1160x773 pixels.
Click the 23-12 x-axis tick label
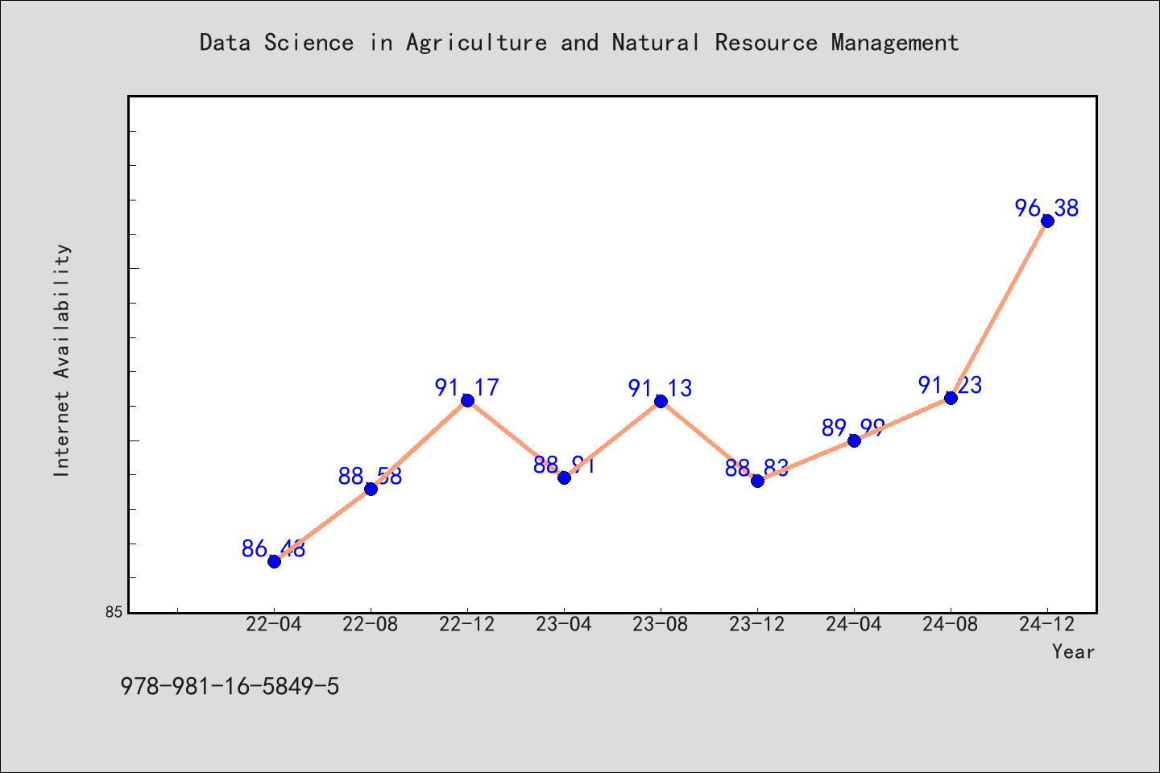[757, 625]
